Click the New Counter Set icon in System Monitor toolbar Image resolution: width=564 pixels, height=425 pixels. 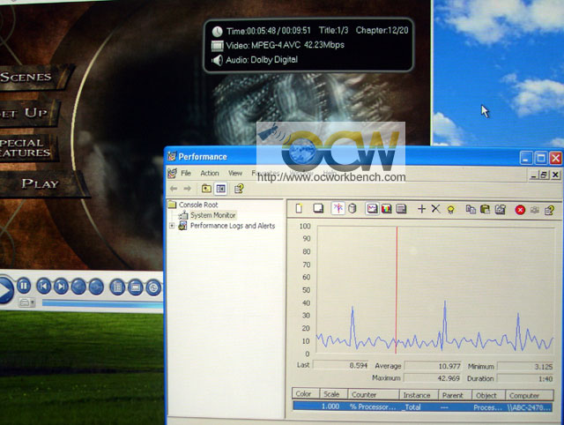coord(300,209)
